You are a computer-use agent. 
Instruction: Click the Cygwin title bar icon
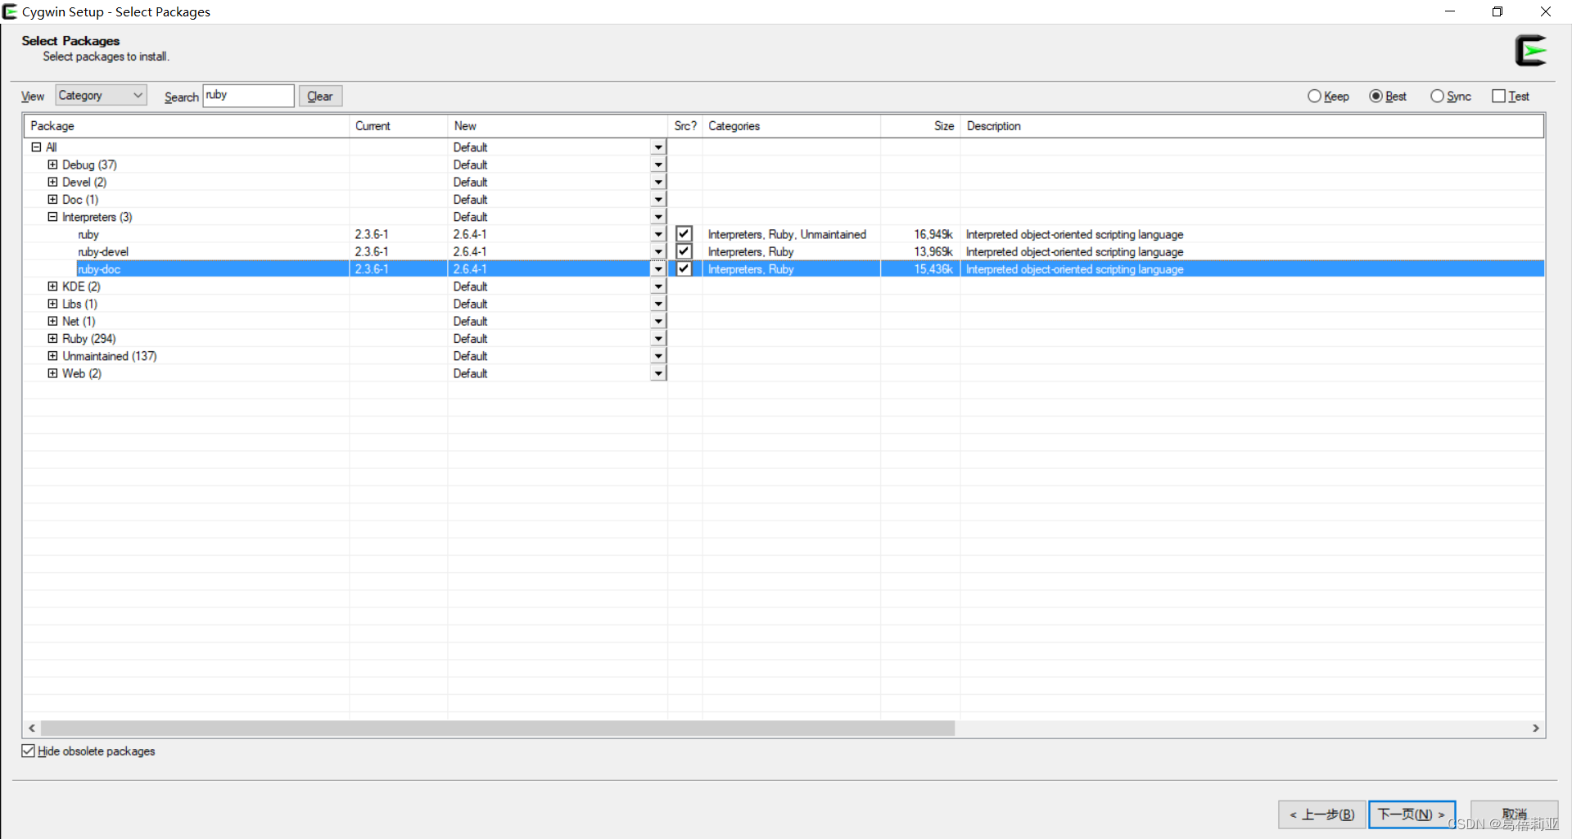pyautogui.click(x=10, y=11)
